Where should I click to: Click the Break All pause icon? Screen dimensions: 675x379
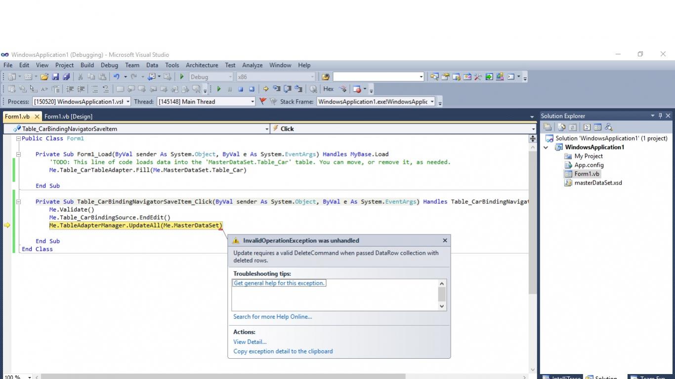[x=230, y=89]
